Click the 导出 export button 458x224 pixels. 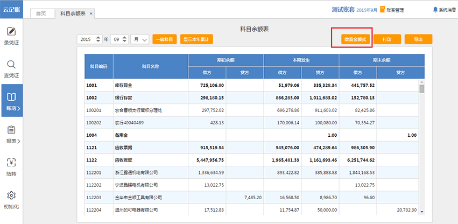click(418, 39)
